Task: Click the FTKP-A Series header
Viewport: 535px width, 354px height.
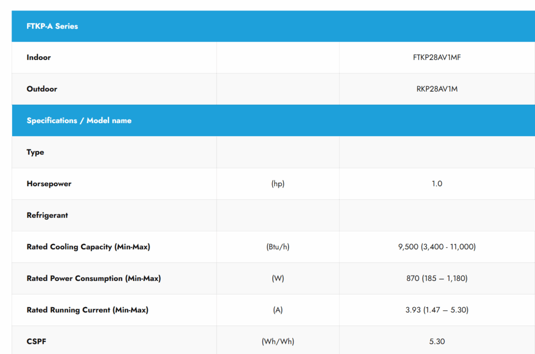Action: point(52,26)
